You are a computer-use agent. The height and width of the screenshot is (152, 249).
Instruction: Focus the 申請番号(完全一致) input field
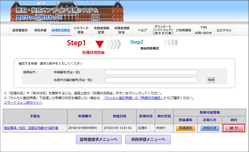[151, 72]
